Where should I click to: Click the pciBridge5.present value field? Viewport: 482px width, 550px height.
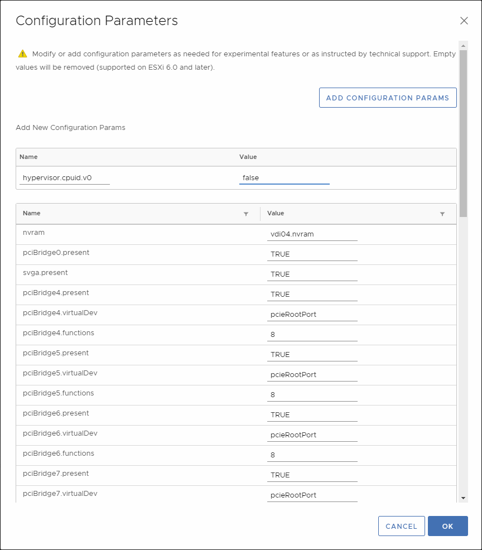point(312,355)
